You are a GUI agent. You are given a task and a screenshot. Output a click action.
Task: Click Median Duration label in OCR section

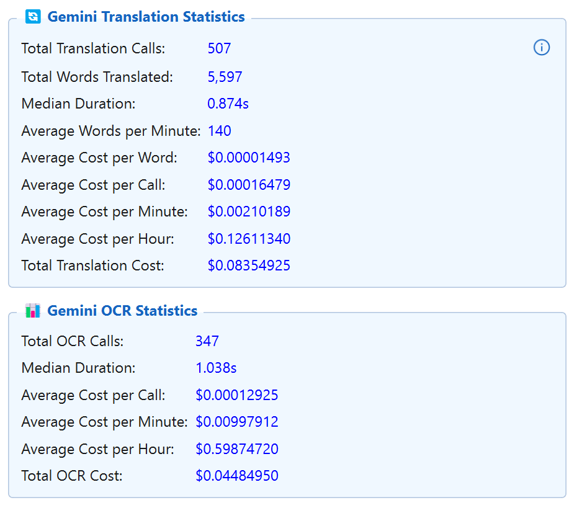point(78,368)
